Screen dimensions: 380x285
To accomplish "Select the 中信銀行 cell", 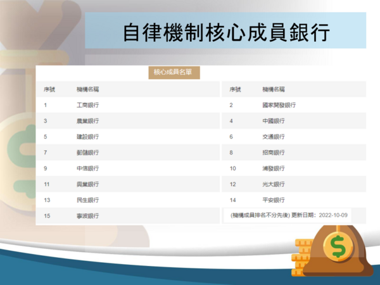I will click(x=88, y=168).
